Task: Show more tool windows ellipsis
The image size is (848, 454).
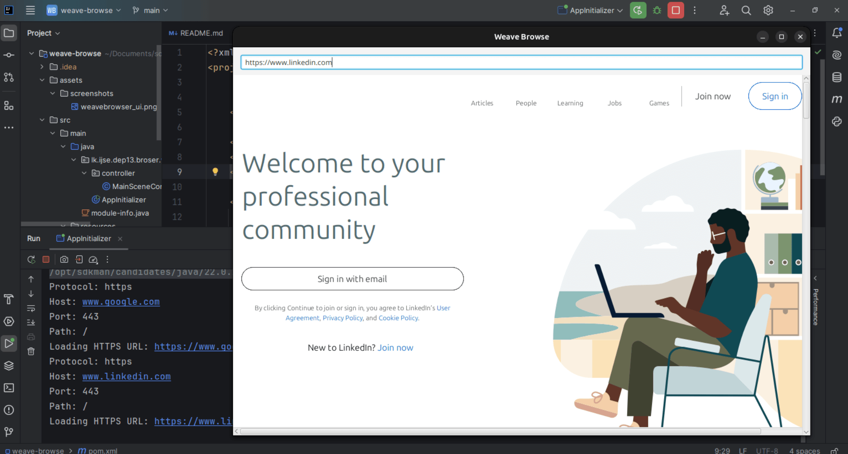Action: click(x=9, y=128)
